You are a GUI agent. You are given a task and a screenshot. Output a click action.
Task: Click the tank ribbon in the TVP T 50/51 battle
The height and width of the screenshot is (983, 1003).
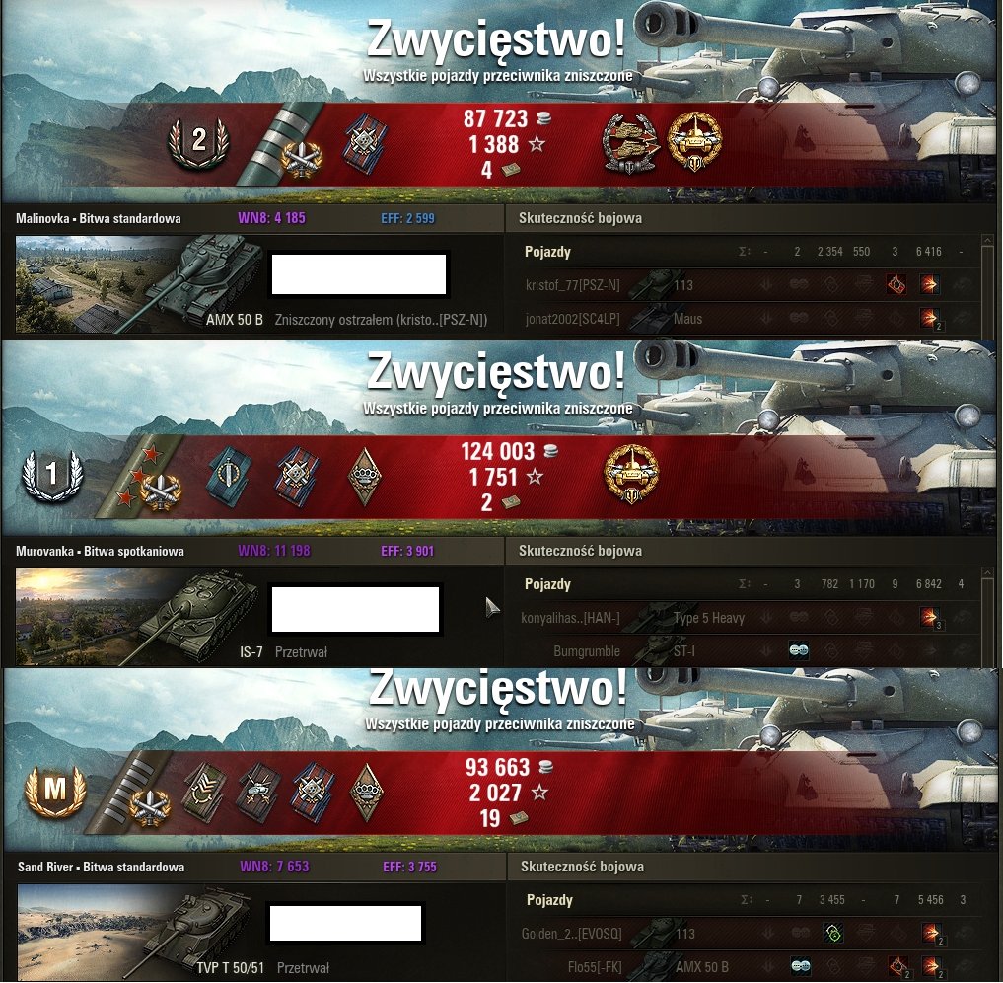[x=259, y=793]
